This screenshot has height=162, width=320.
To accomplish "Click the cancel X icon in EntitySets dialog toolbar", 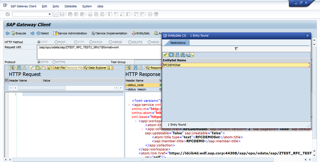I will coord(171,55).
